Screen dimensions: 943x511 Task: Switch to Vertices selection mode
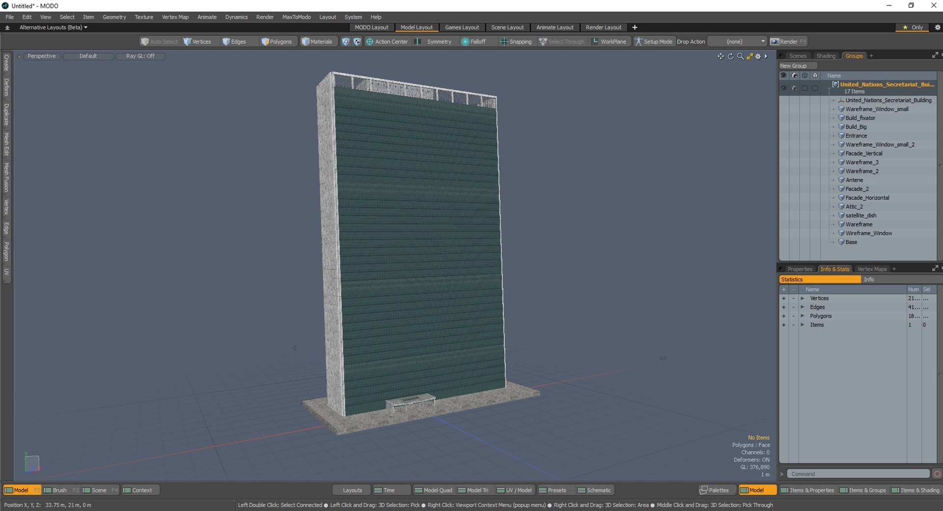pos(197,42)
